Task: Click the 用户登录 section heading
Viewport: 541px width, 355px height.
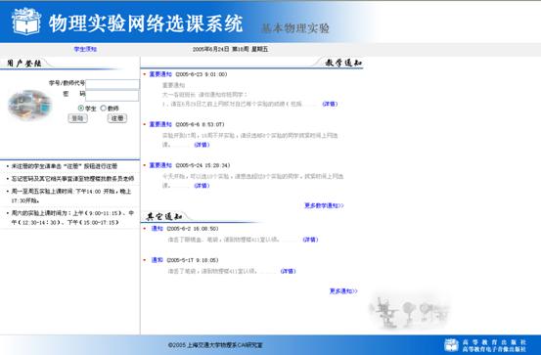Action: pos(24,64)
